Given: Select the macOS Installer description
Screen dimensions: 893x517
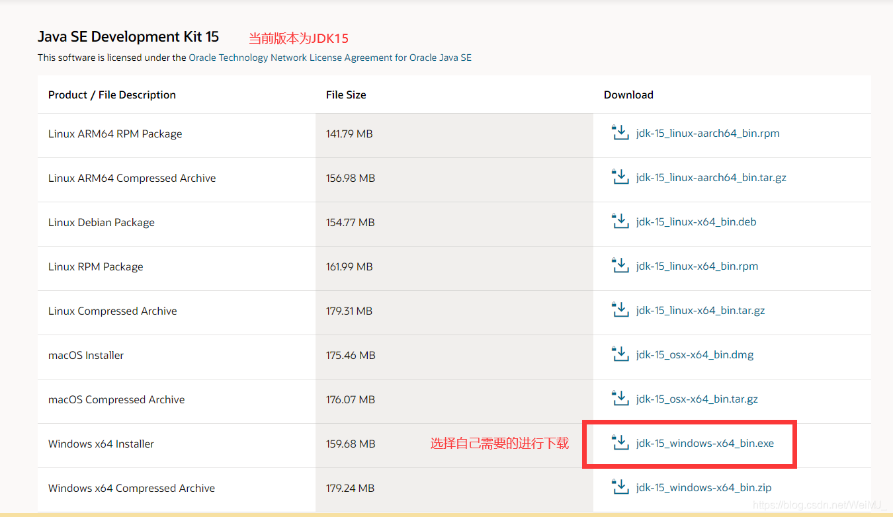Looking at the screenshot, I should point(86,355).
